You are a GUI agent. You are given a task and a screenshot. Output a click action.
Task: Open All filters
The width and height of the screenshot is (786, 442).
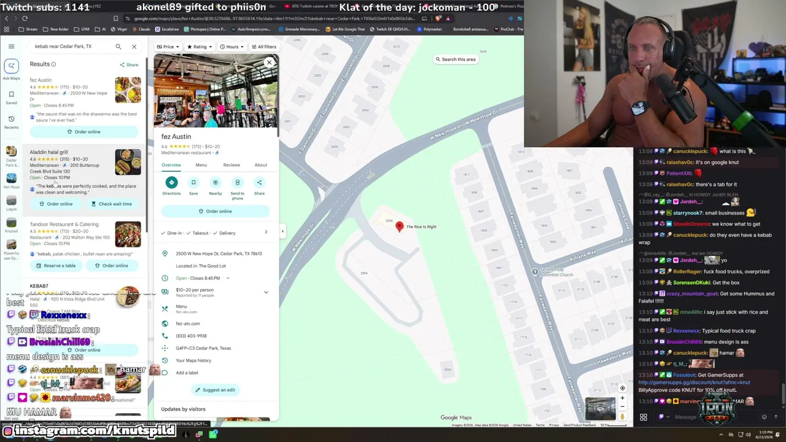click(x=264, y=47)
